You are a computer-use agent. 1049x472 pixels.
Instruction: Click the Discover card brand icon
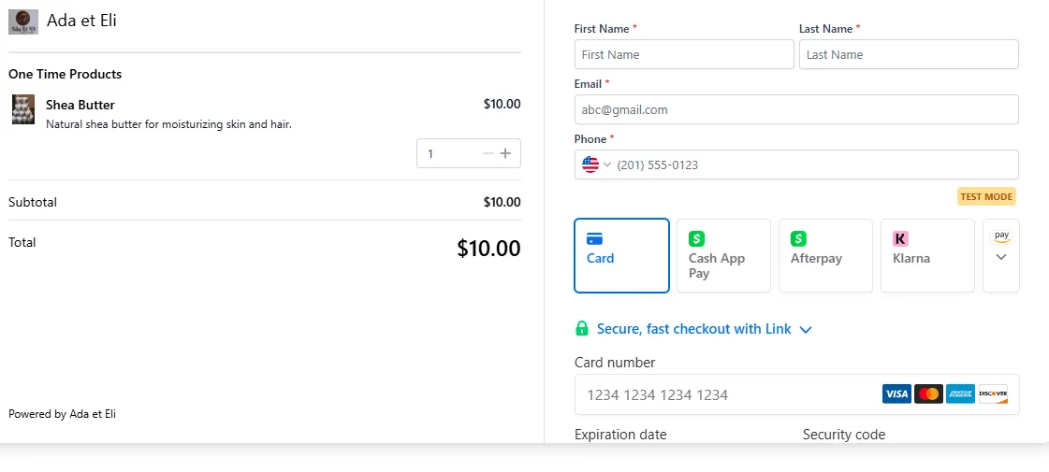tap(993, 394)
